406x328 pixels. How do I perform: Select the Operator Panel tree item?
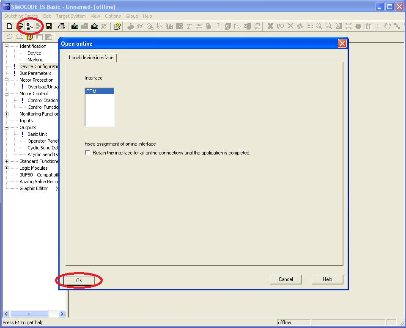[43, 141]
